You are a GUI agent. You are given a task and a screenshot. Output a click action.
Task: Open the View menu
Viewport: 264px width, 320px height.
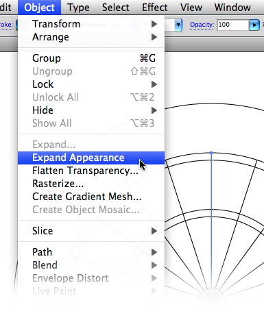(x=191, y=8)
